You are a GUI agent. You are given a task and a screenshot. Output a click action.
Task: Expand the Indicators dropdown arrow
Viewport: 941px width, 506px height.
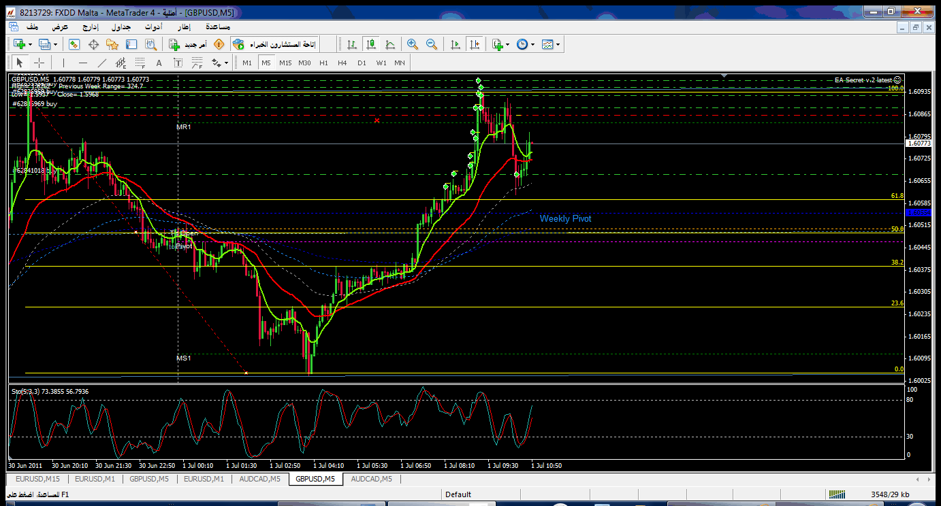(508, 44)
